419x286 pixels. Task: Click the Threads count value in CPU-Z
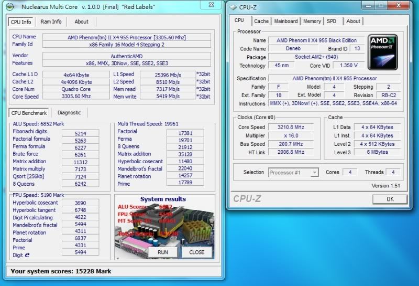pyautogui.click(x=393, y=172)
